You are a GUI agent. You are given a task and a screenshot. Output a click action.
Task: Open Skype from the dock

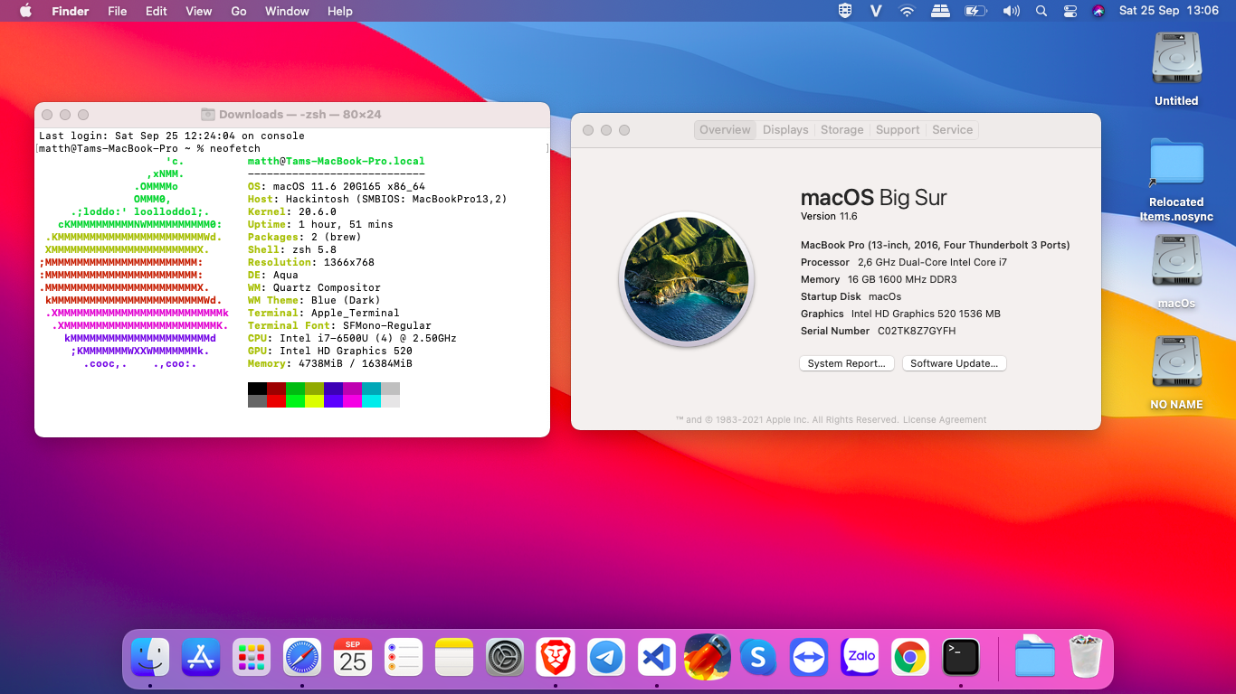pos(758,657)
